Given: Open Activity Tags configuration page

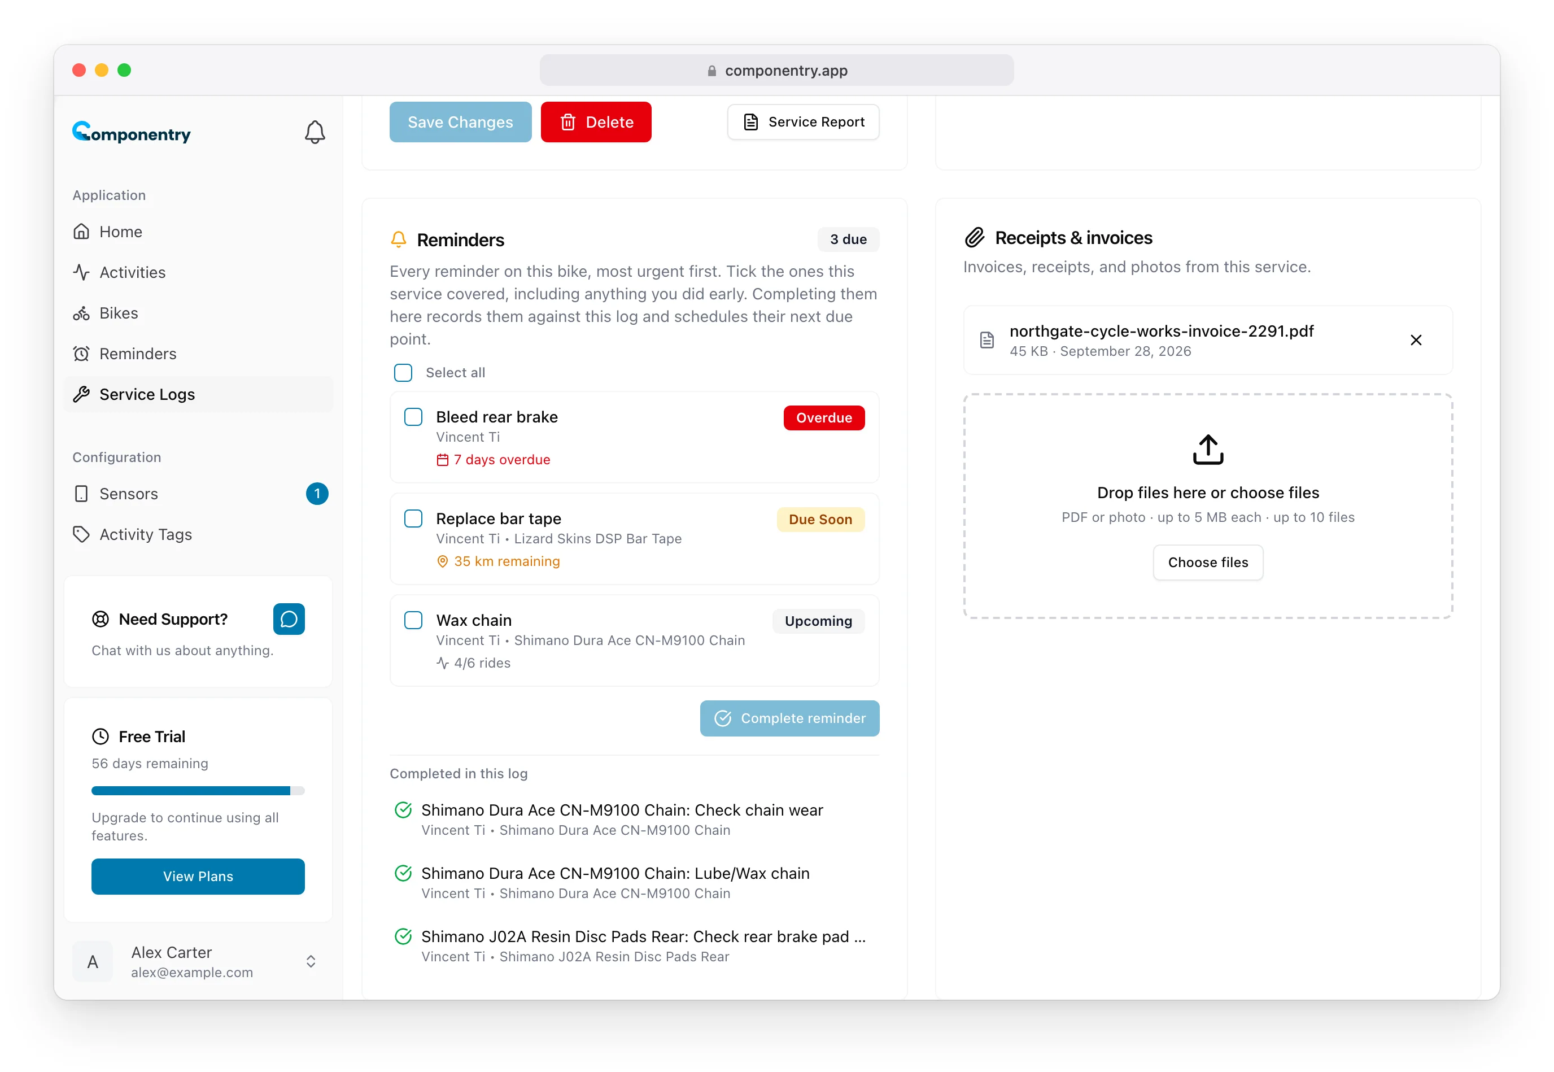Looking at the screenshot, I should (199, 534).
